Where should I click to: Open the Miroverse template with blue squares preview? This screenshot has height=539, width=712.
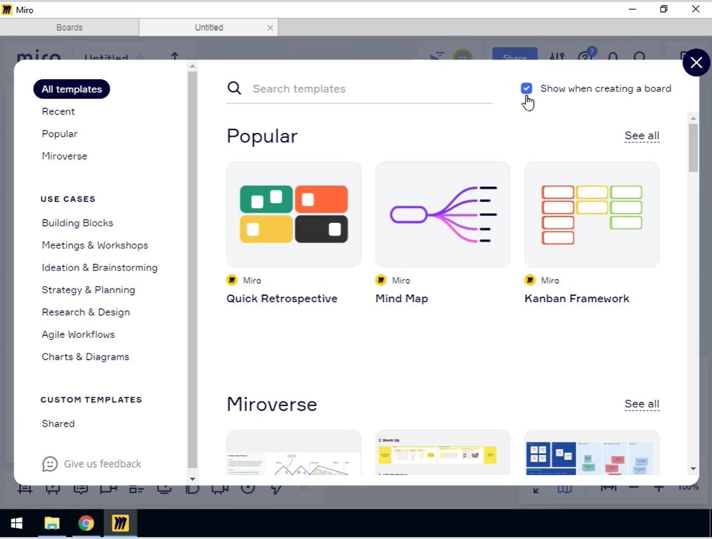(x=592, y=452)
